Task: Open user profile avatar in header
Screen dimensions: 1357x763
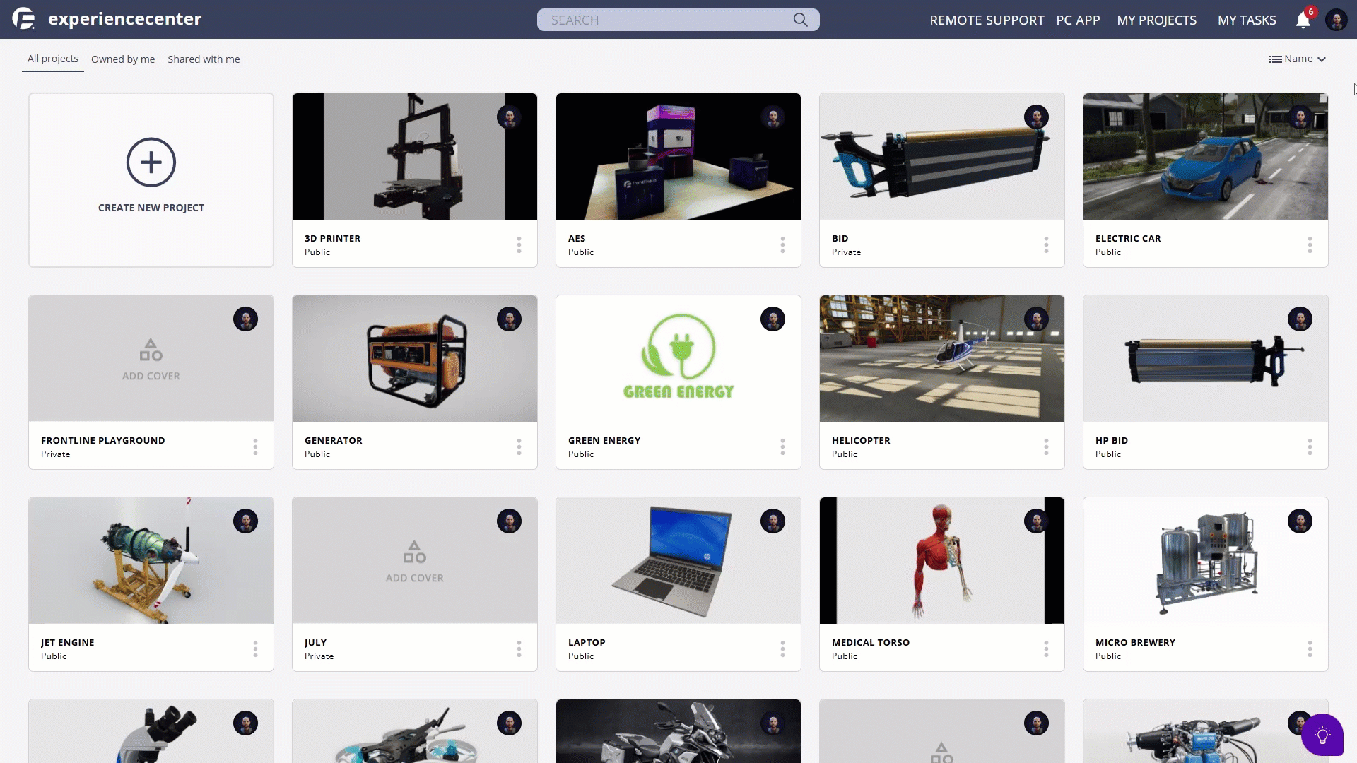Action: [1336, 20]
